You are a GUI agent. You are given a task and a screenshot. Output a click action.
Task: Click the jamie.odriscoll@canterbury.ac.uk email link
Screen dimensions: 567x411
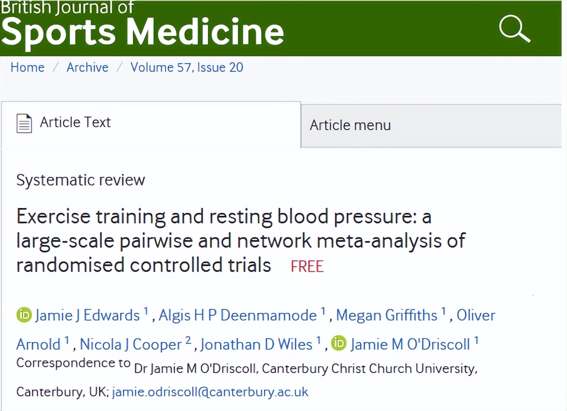coord(210,392)
